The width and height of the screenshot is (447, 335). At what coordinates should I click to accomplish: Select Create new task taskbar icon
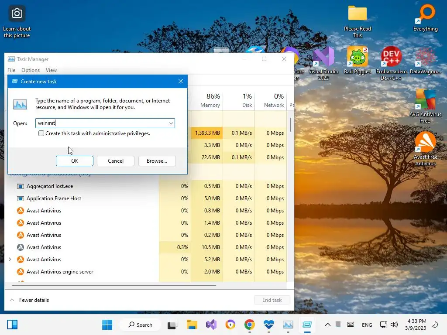pyautogui.click(x=307, y=325)
